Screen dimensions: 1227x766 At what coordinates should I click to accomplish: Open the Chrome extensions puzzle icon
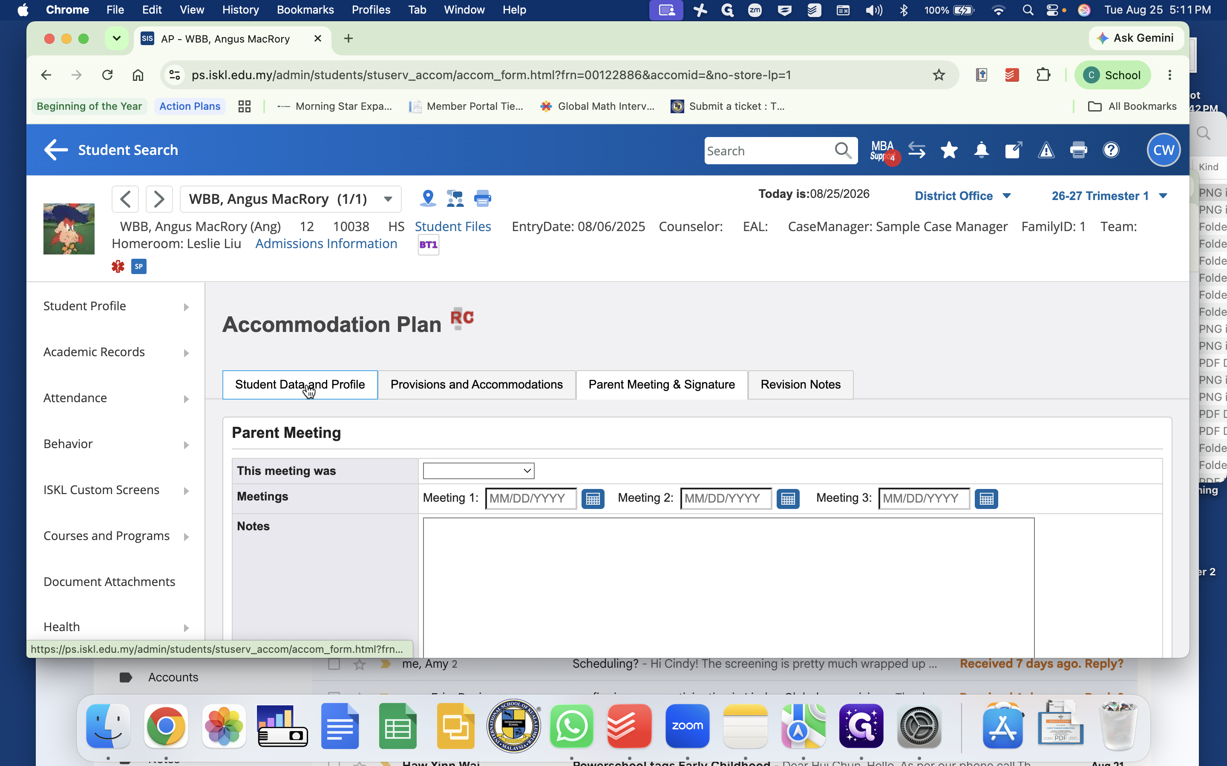click(x=1043, y=75)
